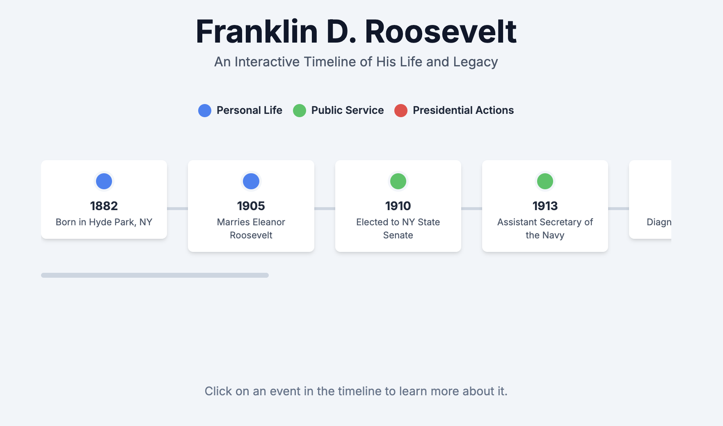Click the blue Personal Life legend dot
The width and height of the screenshot is (723, 426).
(205, 111)
